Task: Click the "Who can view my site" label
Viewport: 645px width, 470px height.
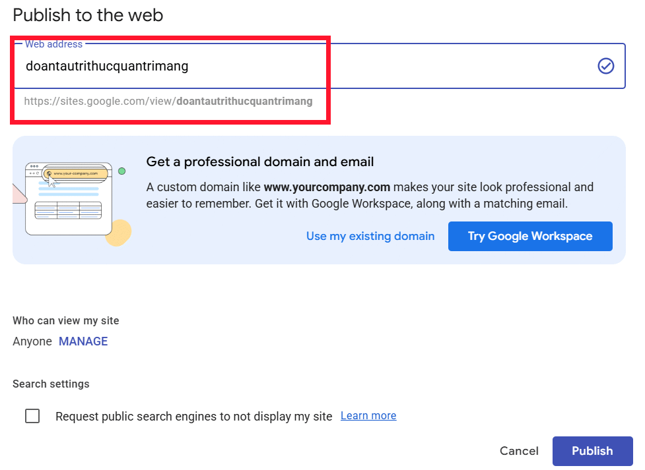Action: tap(66, 320)
